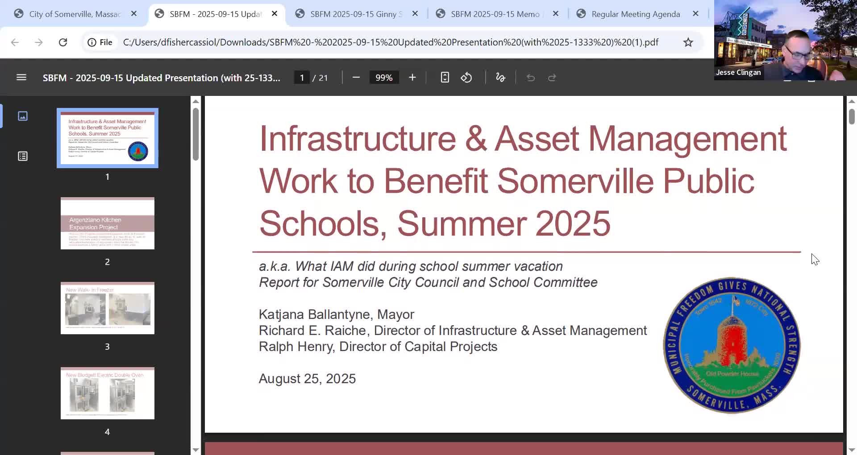This screenshot has width=857, height=455.
Task: Click the thumbnail panel scroll up arrow
Action: coord(196,102)
